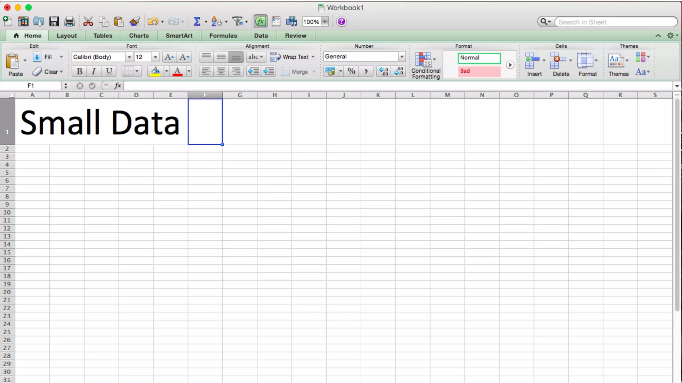Screen dimensions: 682x383
Task: Open the 100% zoom dropdown
Action: 325,22
